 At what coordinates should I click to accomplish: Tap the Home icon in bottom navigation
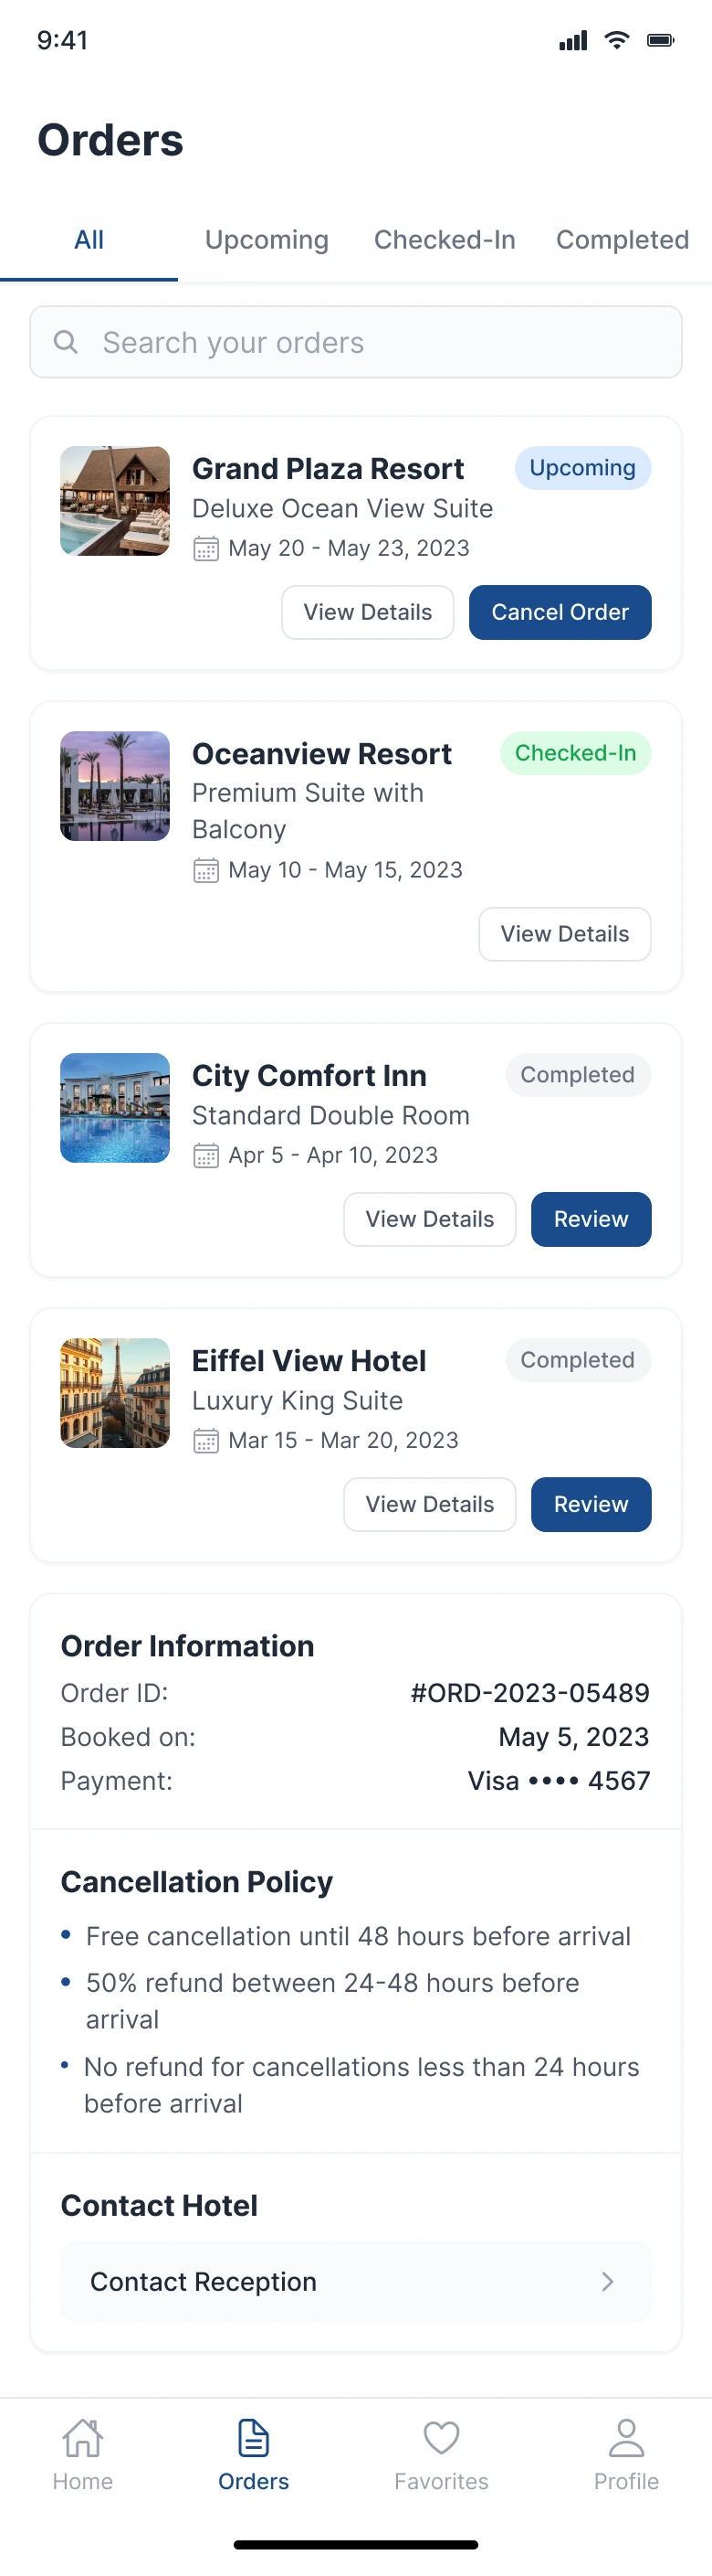[x=83, y=2438]
